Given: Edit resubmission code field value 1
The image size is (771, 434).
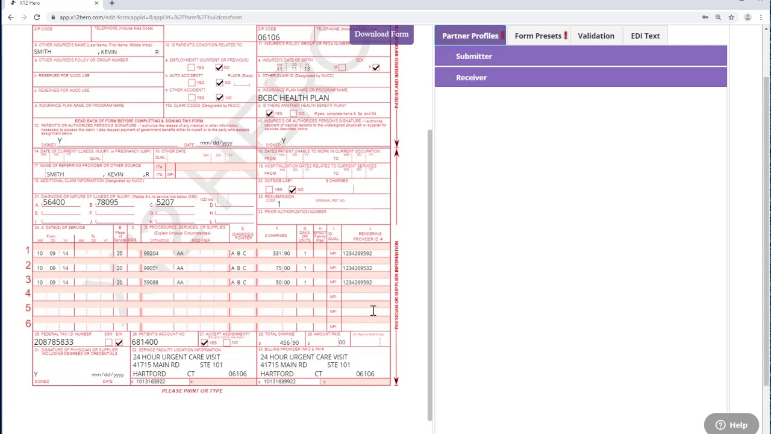Looking at the screenshot, I should 279,204.
